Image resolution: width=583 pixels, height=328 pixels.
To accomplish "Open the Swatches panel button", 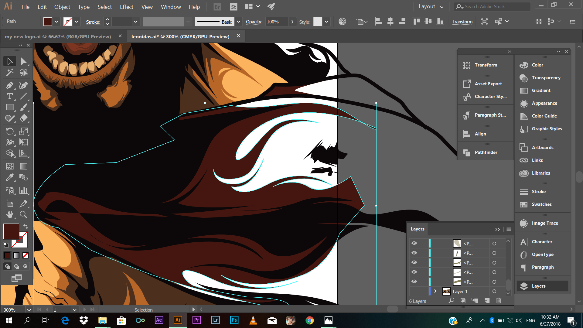I will coord(541,204).
